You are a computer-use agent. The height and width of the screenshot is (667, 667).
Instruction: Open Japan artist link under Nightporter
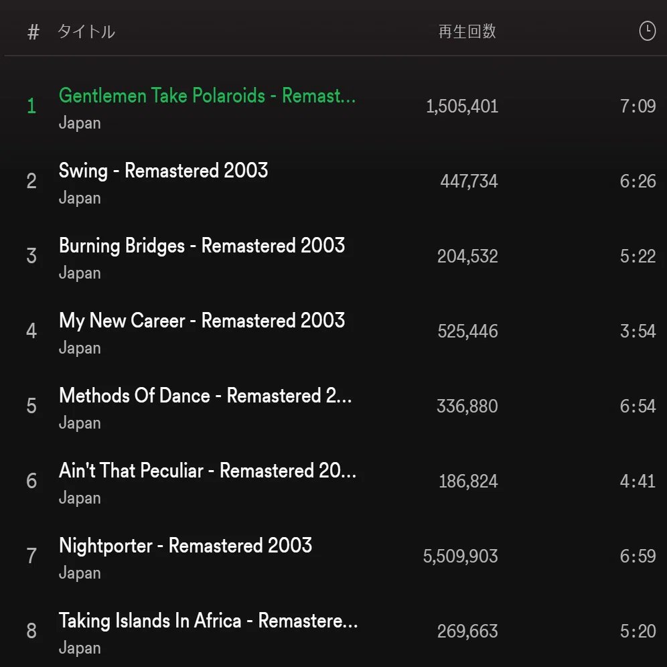pos(80,573)
